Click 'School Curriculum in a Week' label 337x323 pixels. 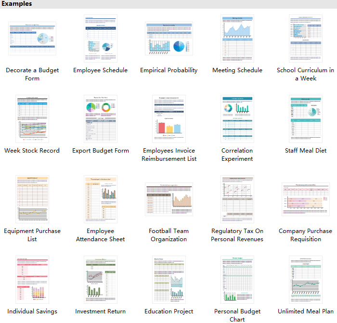click(x=305, y=74)
